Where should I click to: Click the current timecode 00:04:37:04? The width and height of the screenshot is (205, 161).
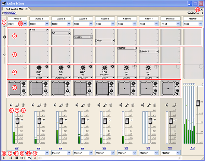point(11,13)
